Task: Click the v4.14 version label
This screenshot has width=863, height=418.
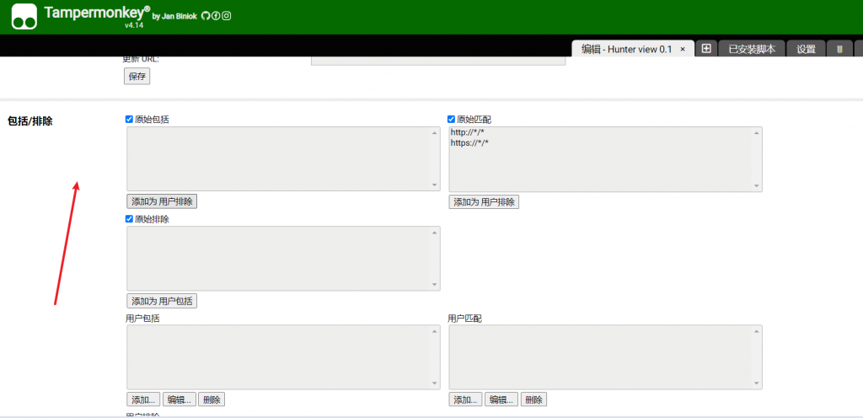Action: coord(134,24)
